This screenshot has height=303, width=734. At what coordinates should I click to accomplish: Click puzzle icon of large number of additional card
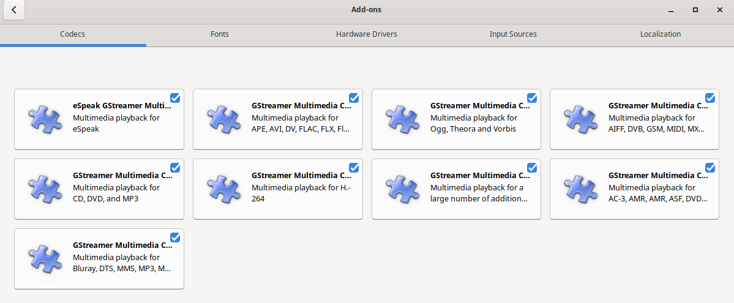[403, 189]
